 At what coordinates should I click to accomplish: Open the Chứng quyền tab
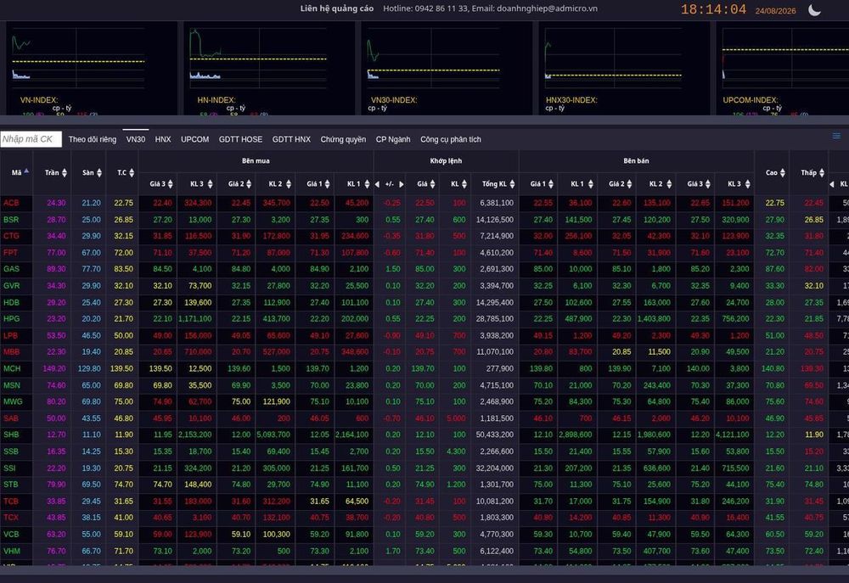pyautogui.click(x=343, y=139)
